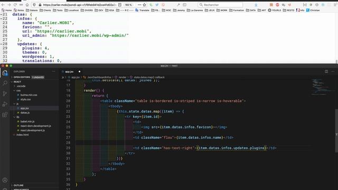The image size is (338, 190).
Task: Click the wrench tool icon in browser toolbar
Action: coord(179,5)
